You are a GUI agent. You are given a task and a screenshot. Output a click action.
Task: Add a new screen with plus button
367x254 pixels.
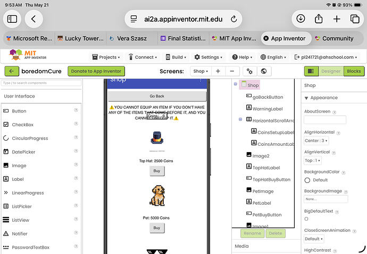(218, 71)
